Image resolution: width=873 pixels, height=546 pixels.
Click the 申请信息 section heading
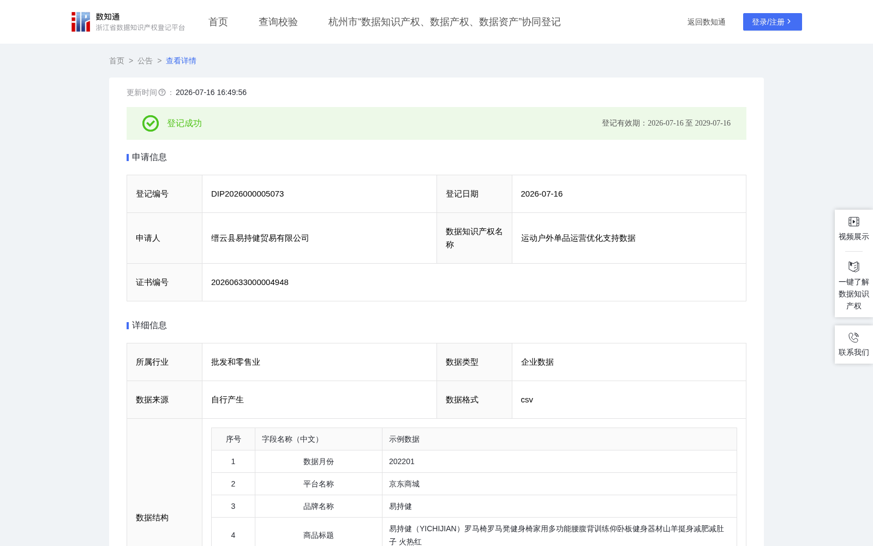pyautogui.click(x=150, y=157)
